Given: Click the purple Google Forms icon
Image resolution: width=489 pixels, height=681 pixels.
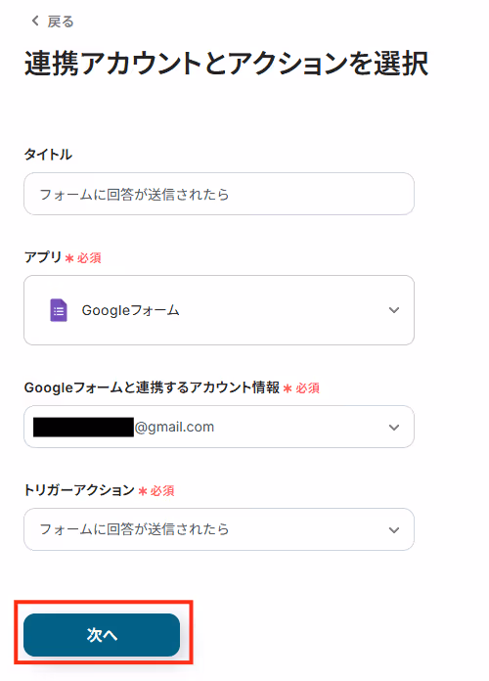Looking at the screenshot, I should [59, 310].
